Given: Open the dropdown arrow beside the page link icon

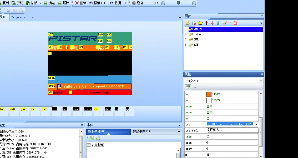Looking at the screenshot, I should (x=230, y=23).
